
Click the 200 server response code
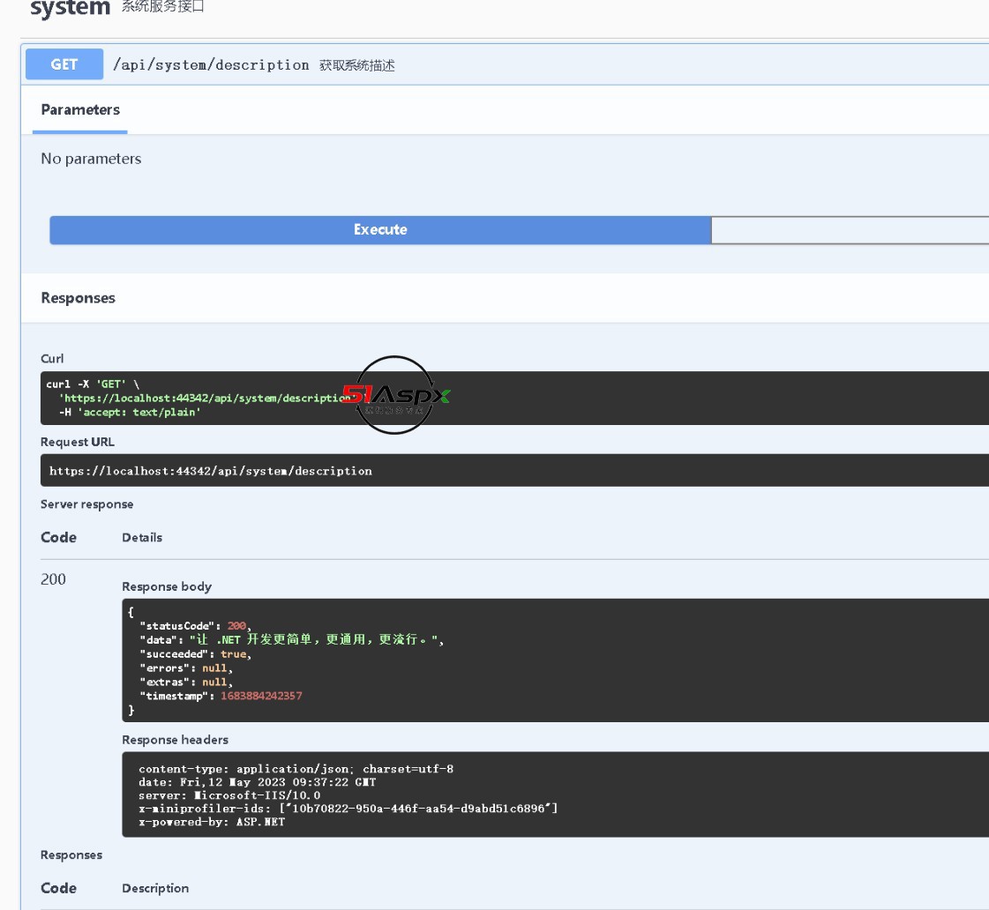coord(53,579)
